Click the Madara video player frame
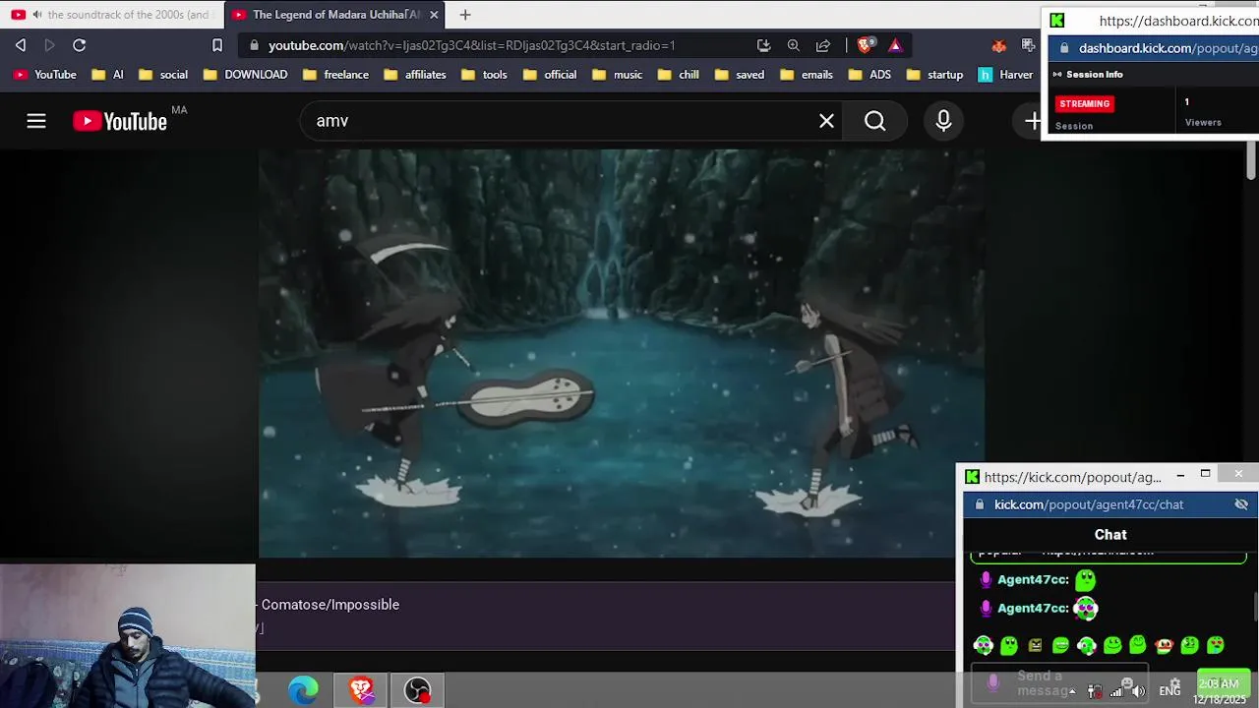The image size is (1259, 708). point(622,354)
